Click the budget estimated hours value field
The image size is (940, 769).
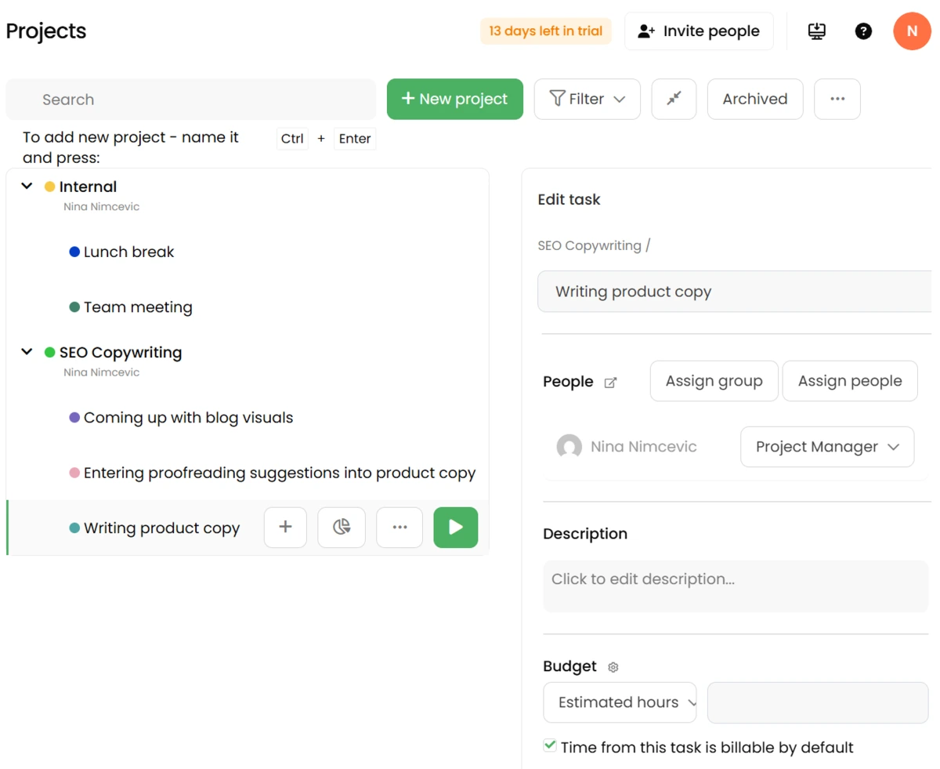818,702
